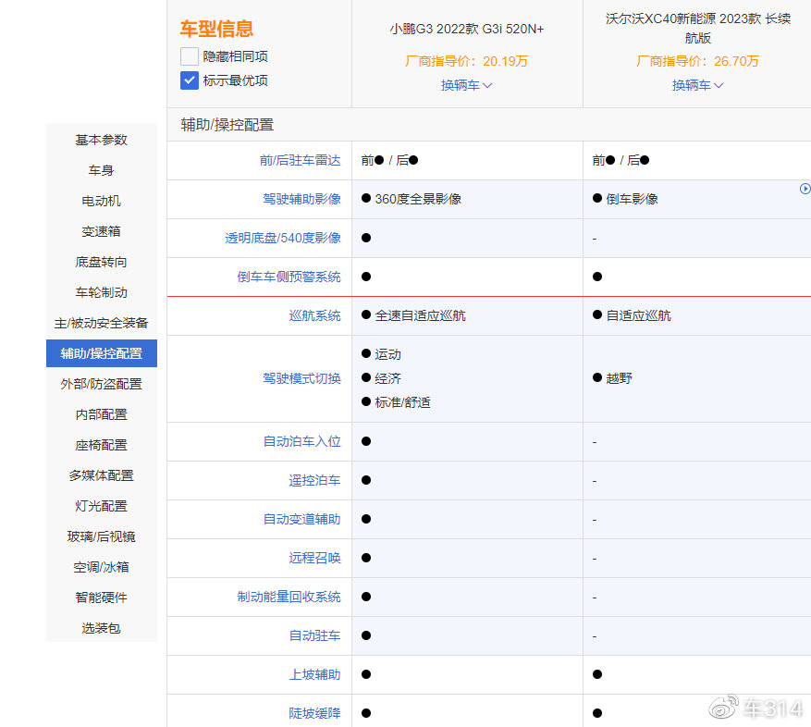Click the 沃尔沃XC40 guide price 26.70万

tap(696, 63)
